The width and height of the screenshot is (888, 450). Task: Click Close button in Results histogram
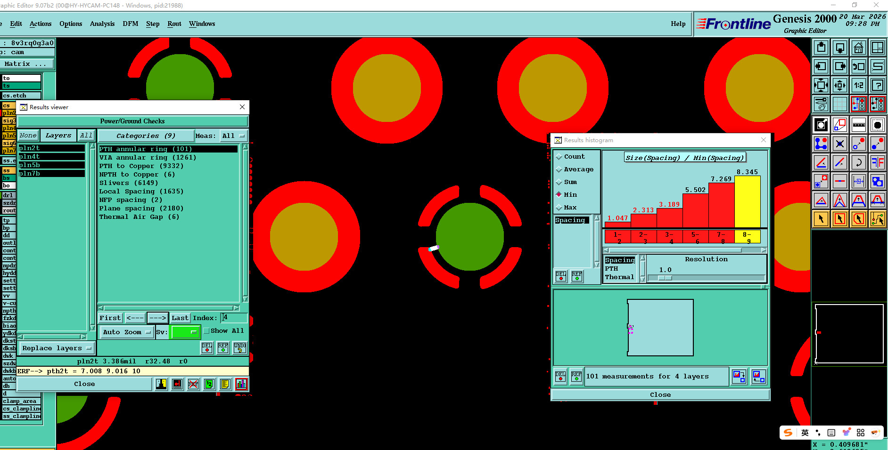click(x=660, y=395)
